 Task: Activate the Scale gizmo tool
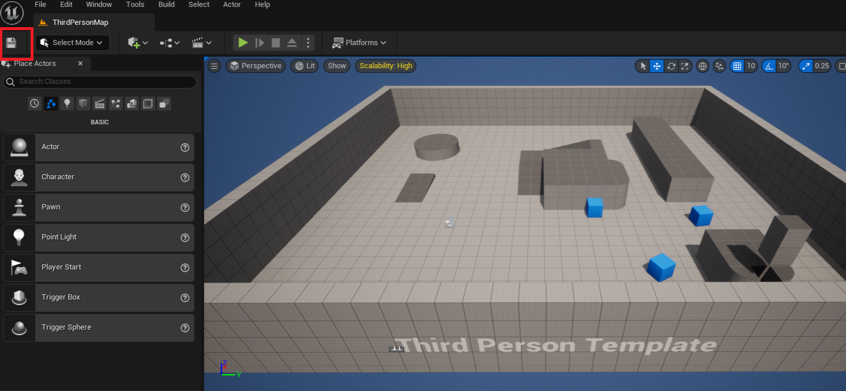[x=685, y=66]
